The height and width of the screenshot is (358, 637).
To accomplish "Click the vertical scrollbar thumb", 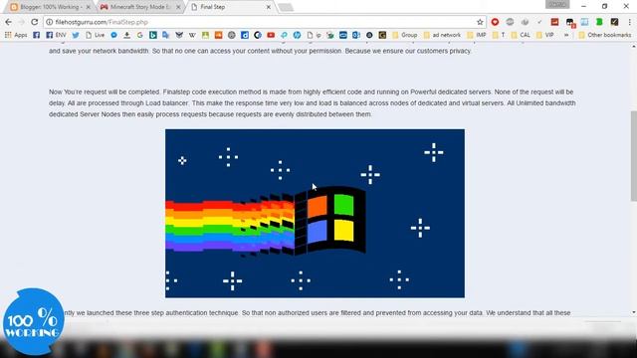I will click(633, 156).
